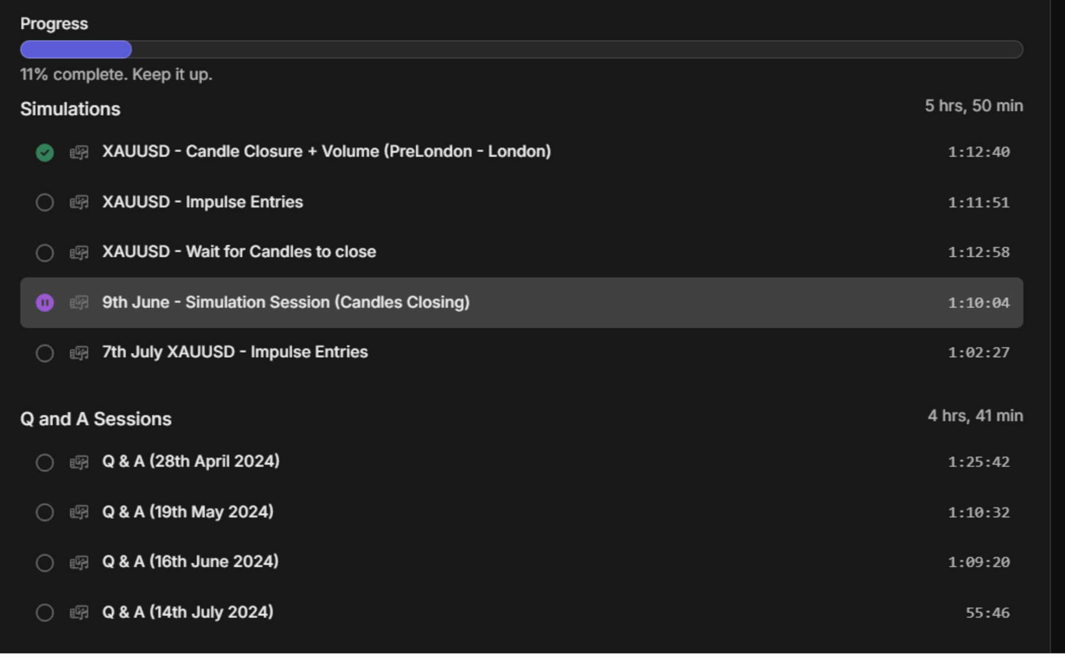The image size is (1065, 657).
Task: Click the green completed checkmark for Candle Closure + Volume
Action: [x=44, y=153]
